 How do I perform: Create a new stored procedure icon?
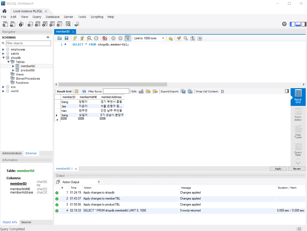52,24
